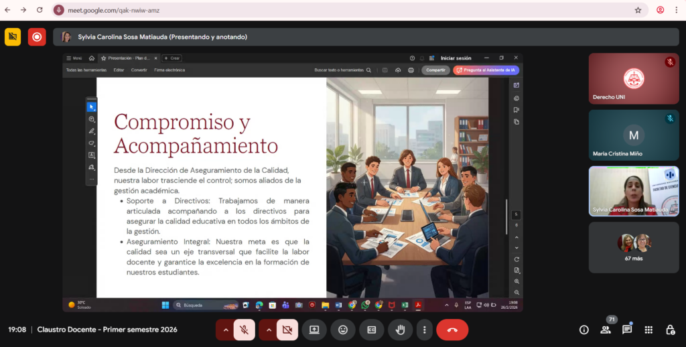Viewport: 686px width, 347px height.
Task: Select Sylvia Carolina Sosa Matiauda video tile
Action: coord(633,191)
